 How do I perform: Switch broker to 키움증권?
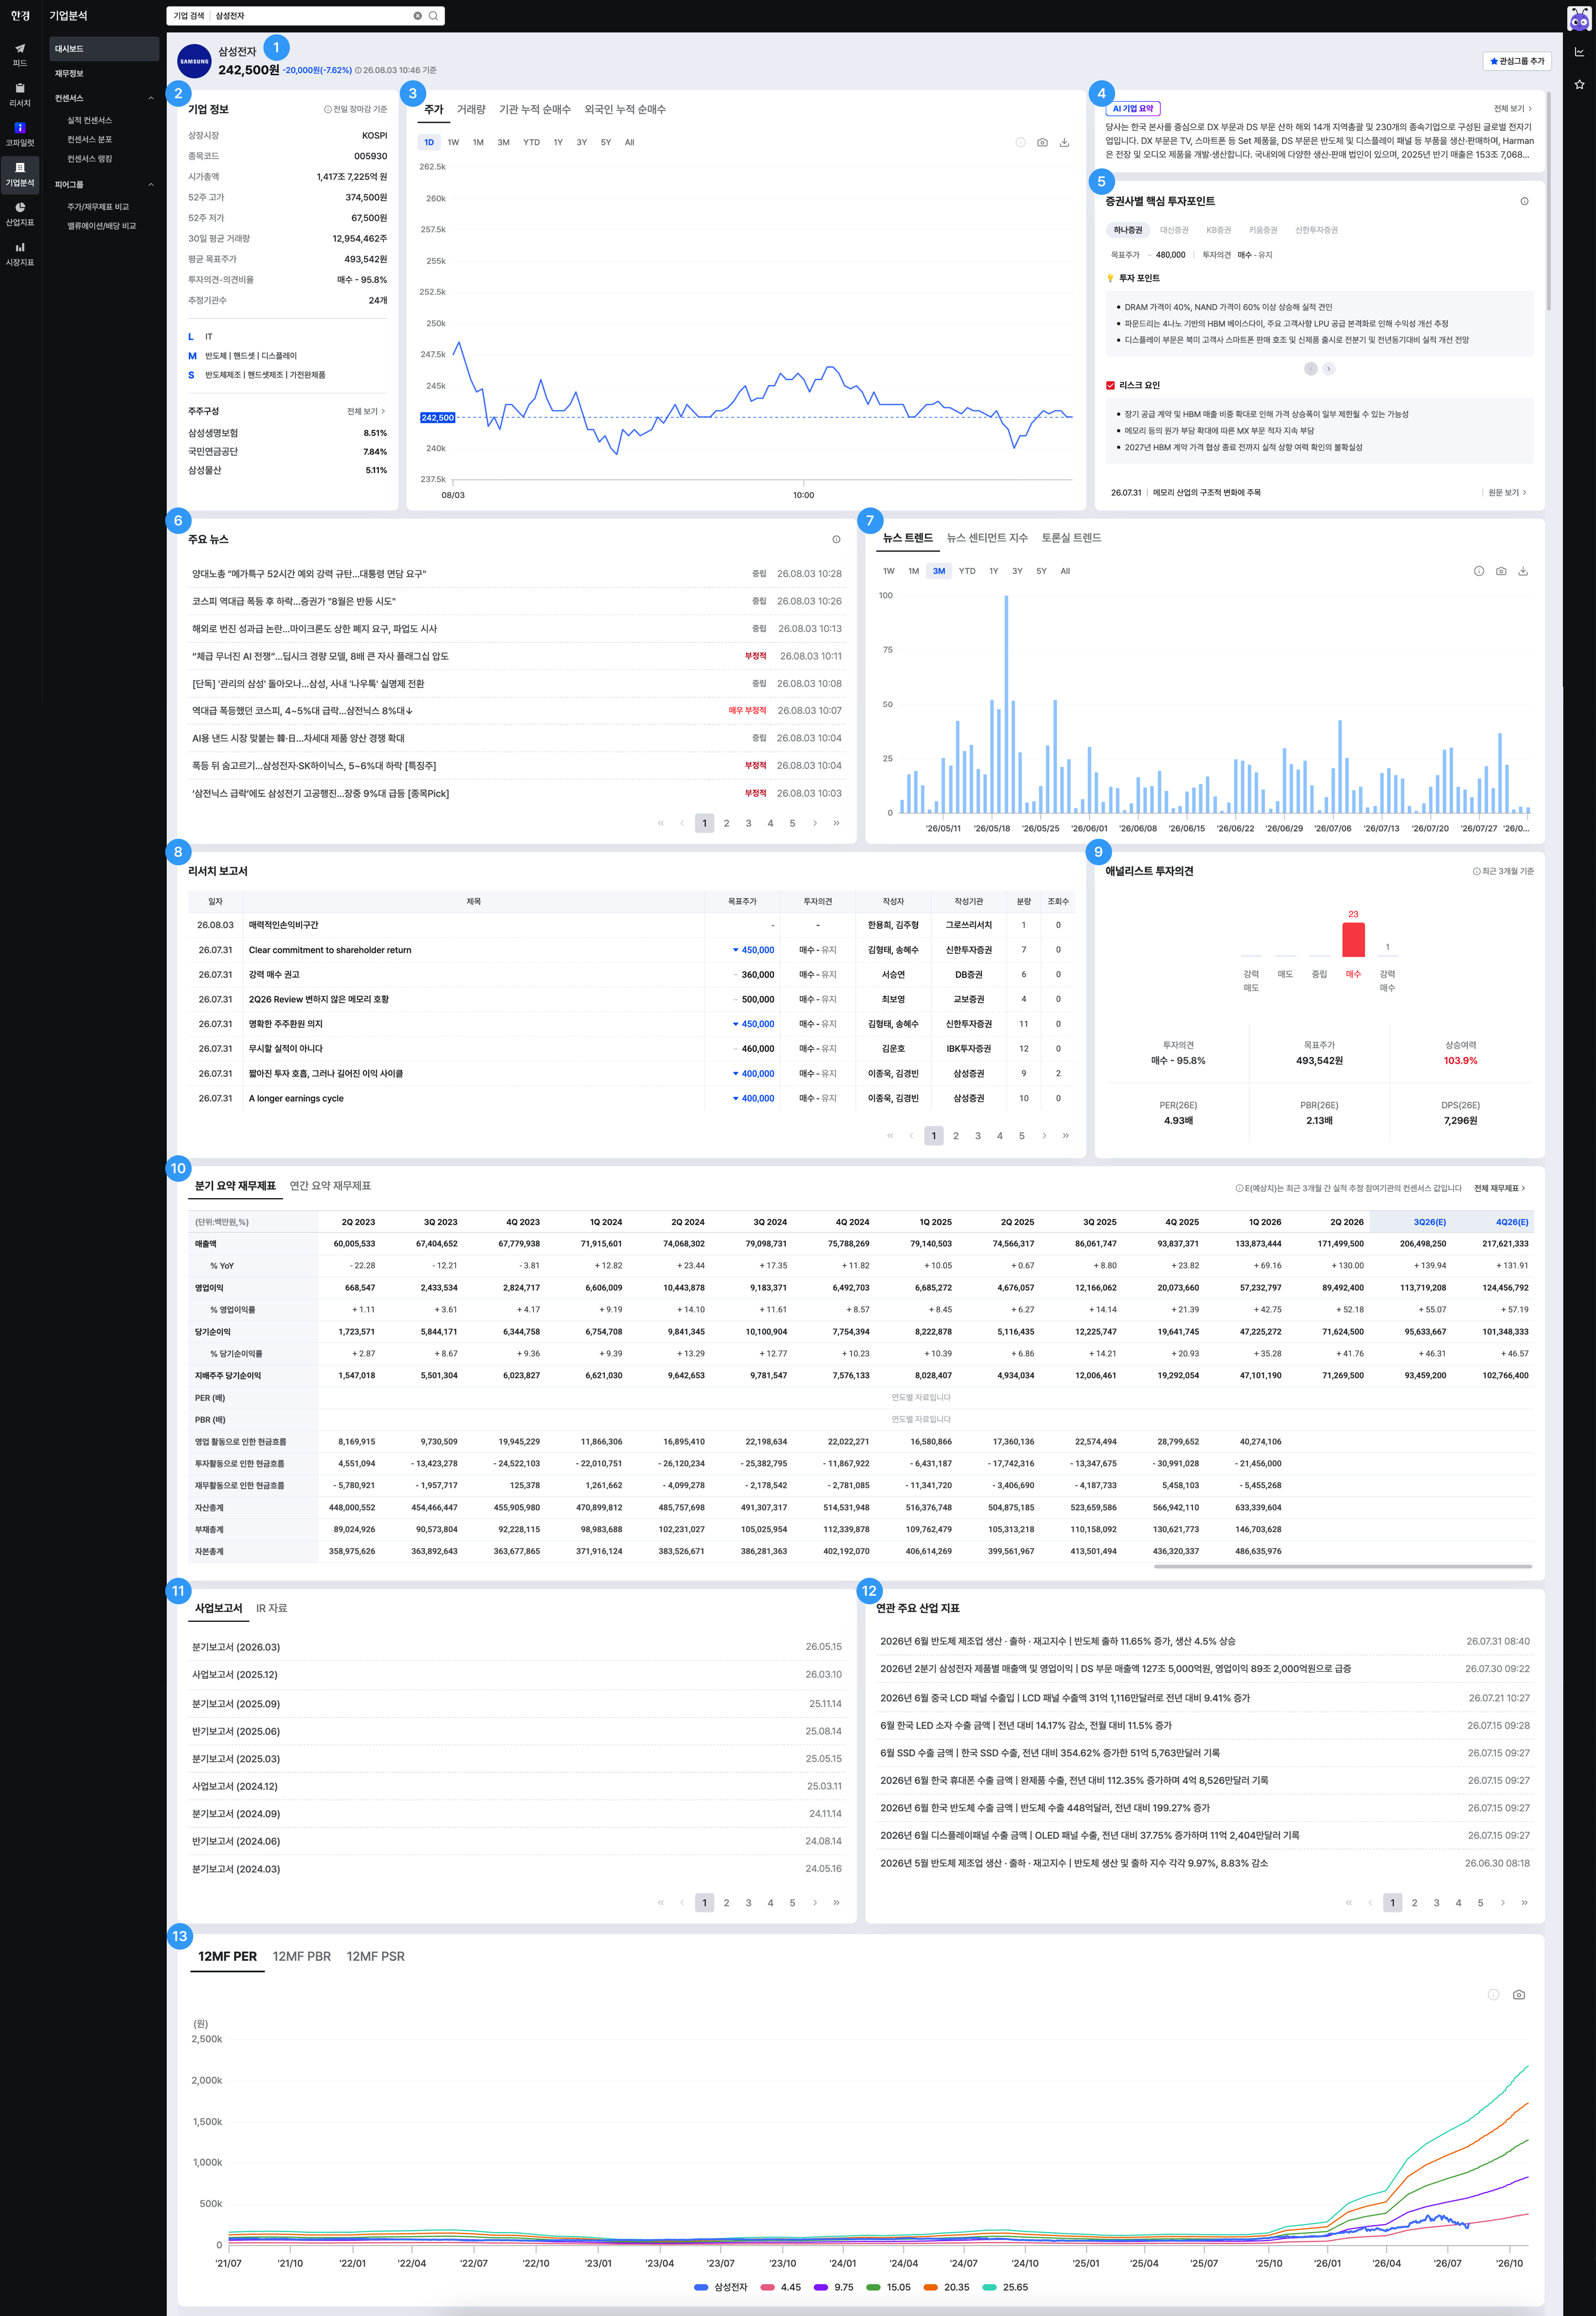[1263, 230]
